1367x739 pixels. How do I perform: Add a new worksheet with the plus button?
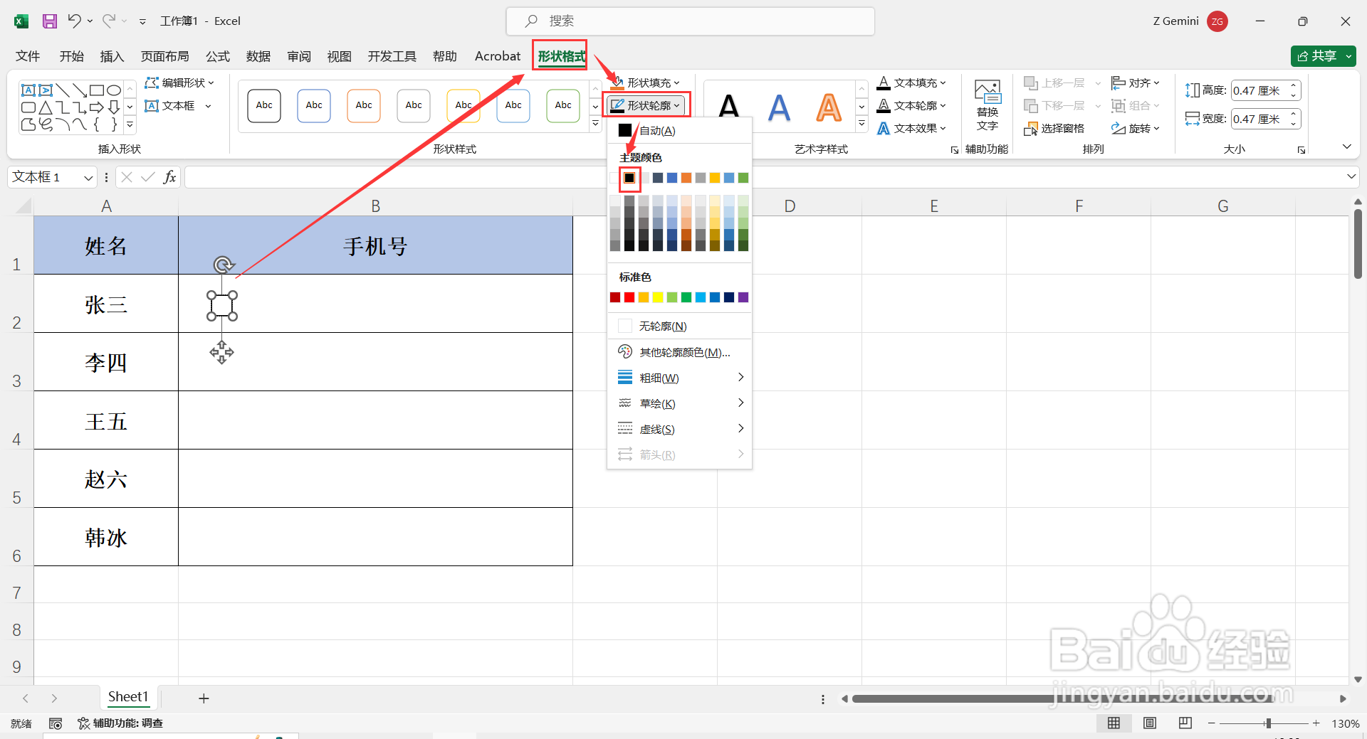[x=204, y=698]
